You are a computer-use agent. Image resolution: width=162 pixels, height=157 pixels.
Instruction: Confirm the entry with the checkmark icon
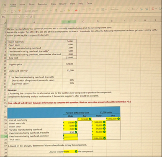pos(28,17)
